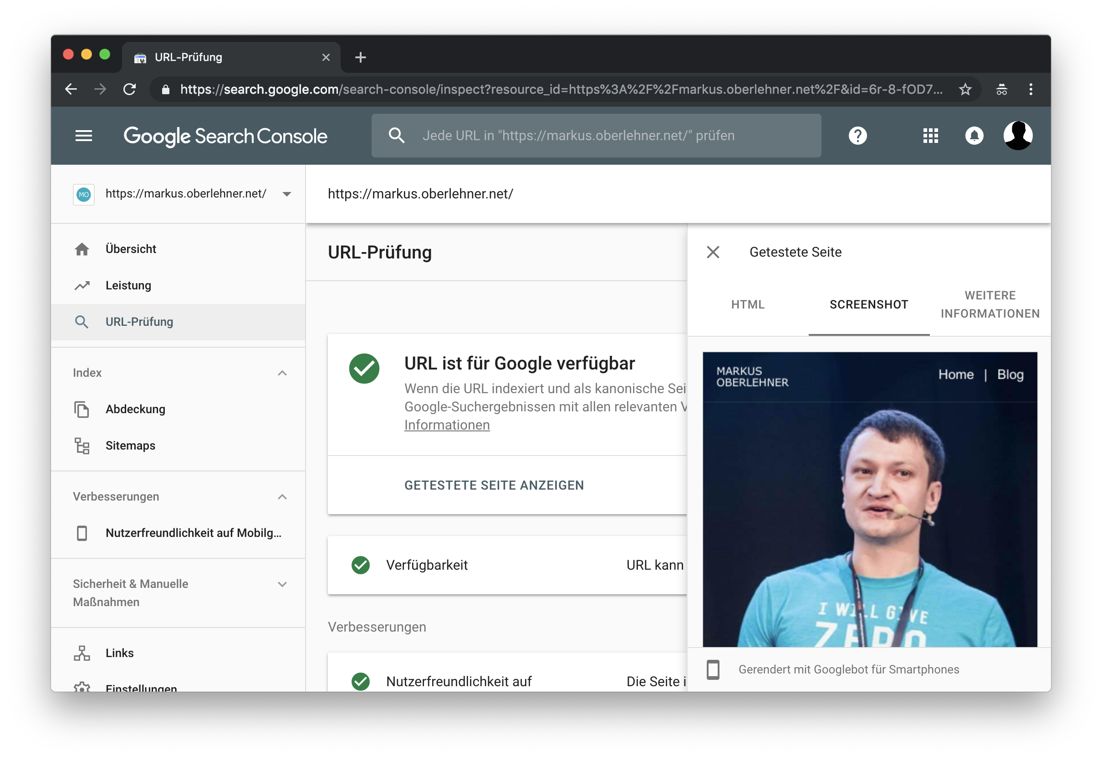Expand Sicherheit & Manuelle Maßnahmen section

tap(282, 584)
